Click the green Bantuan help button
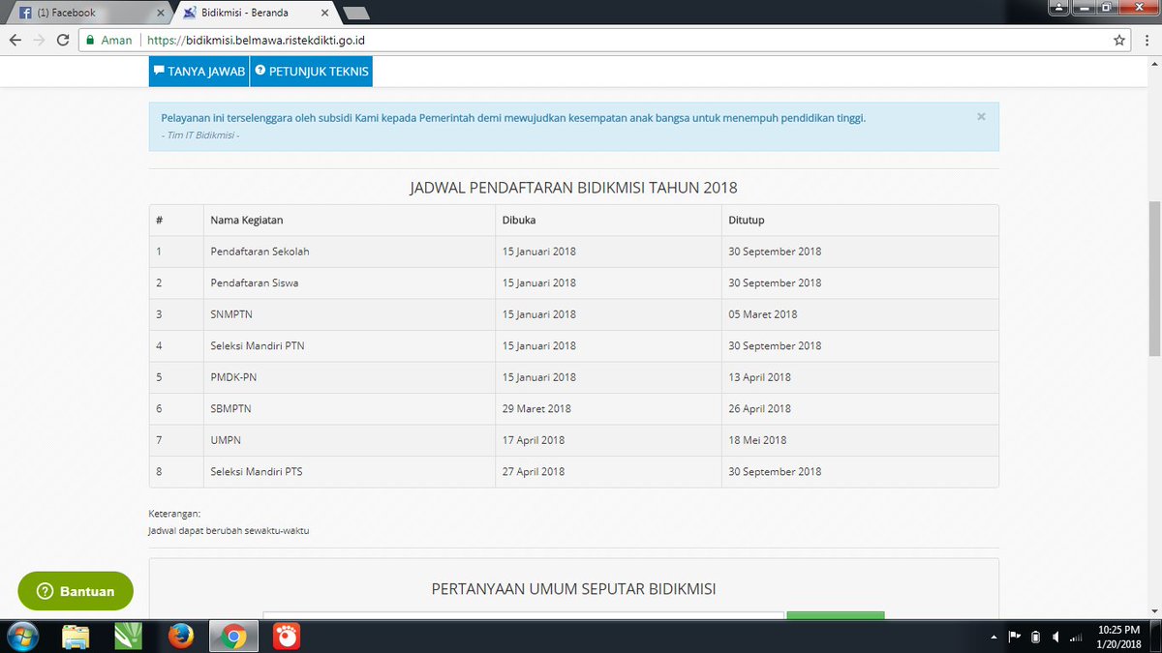Screen dimensions: 1162x653 click(x=76, y=591)
